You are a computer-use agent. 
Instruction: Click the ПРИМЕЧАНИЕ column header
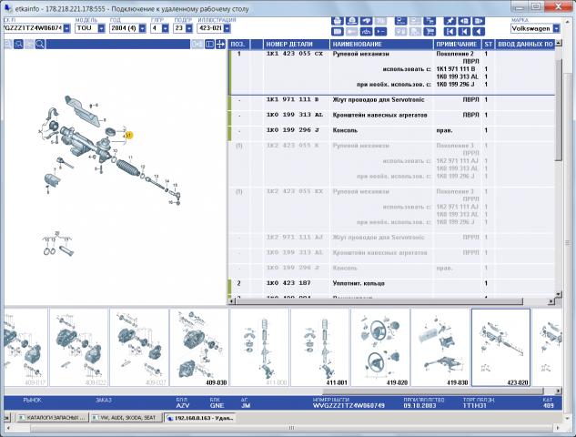458,45
